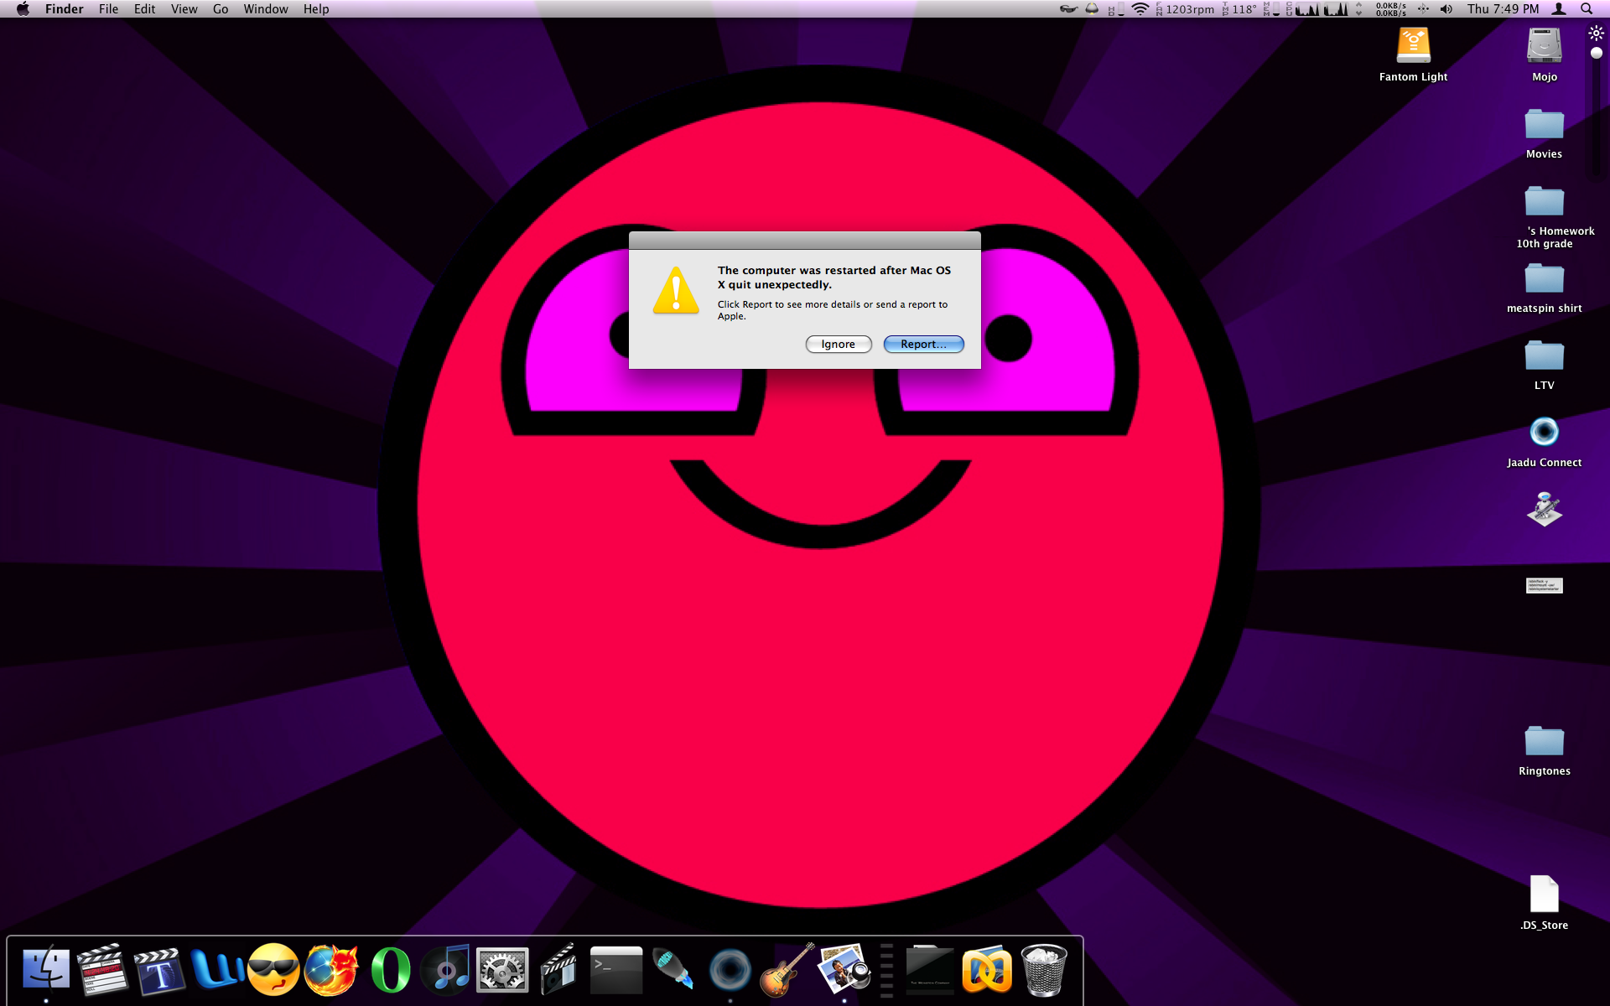Screen dimensions: 1610x1006
Task: Click the user account silhouette menu bar icon
Action: [x=1559, y=9]
